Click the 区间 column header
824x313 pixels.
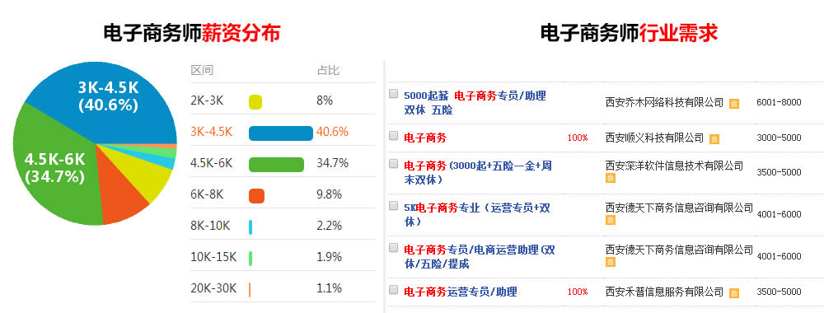202,70
